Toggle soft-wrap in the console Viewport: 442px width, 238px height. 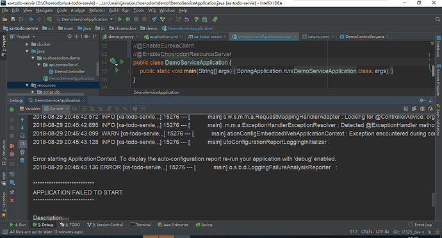click(22, 136)
